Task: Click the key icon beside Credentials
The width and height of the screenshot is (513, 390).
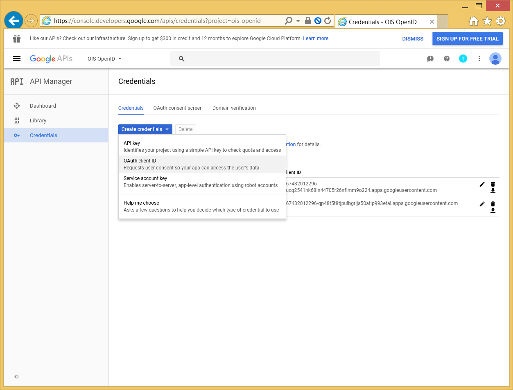Action: click(17, 135)
